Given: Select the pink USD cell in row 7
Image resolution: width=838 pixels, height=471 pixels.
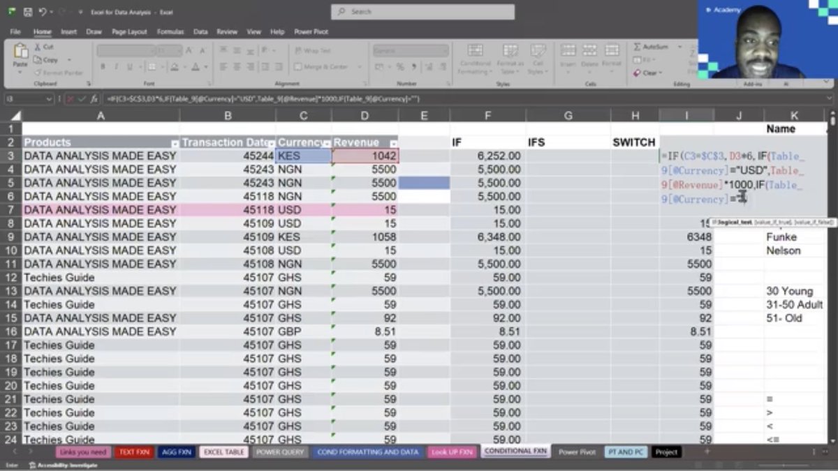Looking at the screenshot, I should (303, 210).
